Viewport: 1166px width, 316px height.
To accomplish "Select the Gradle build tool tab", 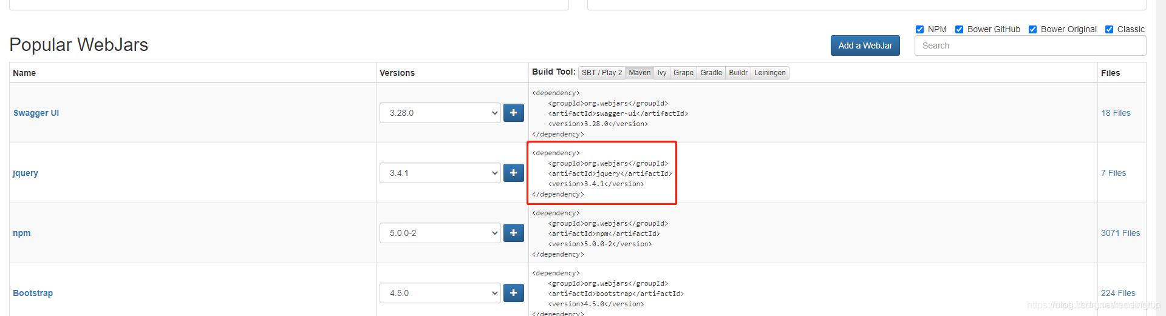I will (711, 73).
